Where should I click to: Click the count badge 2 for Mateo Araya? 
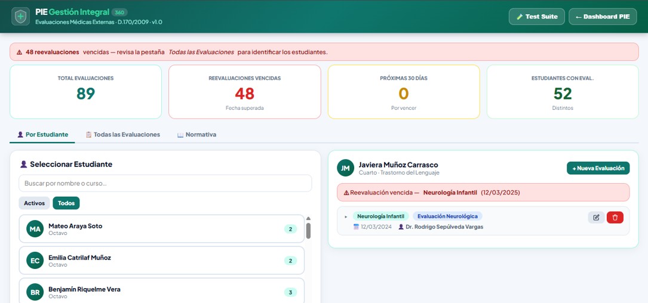click(x=290, y=229)
